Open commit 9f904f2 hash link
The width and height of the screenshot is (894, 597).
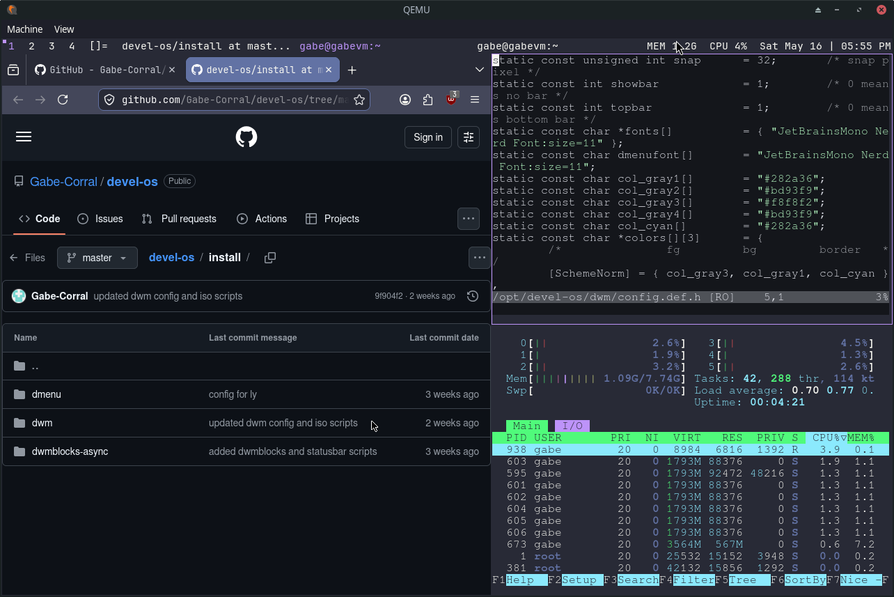point(389,296)
